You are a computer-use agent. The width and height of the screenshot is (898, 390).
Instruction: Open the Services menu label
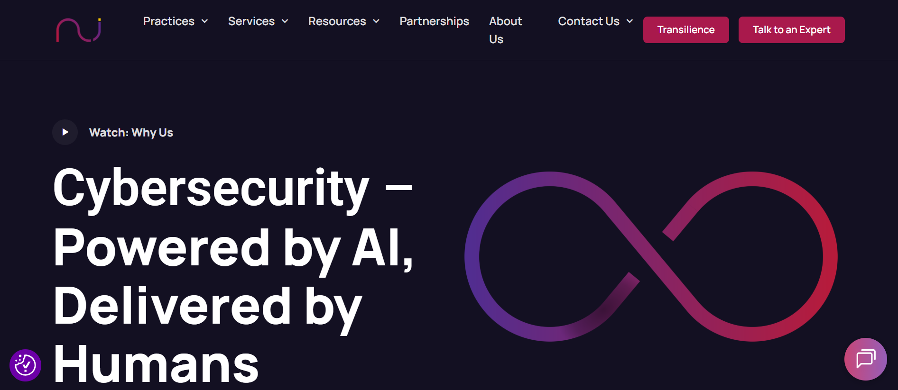(251, 21)
